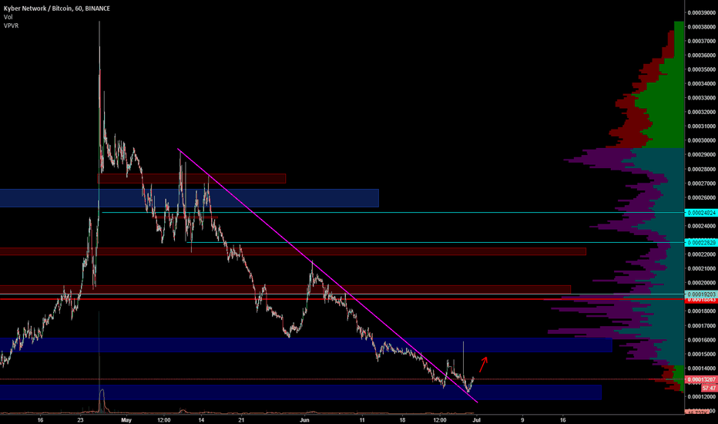Click the 9 date label on time axis

522,420
